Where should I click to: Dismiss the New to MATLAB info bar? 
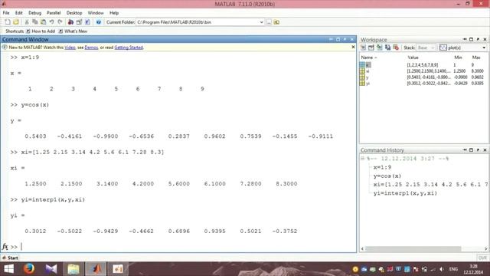tap(353, 47)
